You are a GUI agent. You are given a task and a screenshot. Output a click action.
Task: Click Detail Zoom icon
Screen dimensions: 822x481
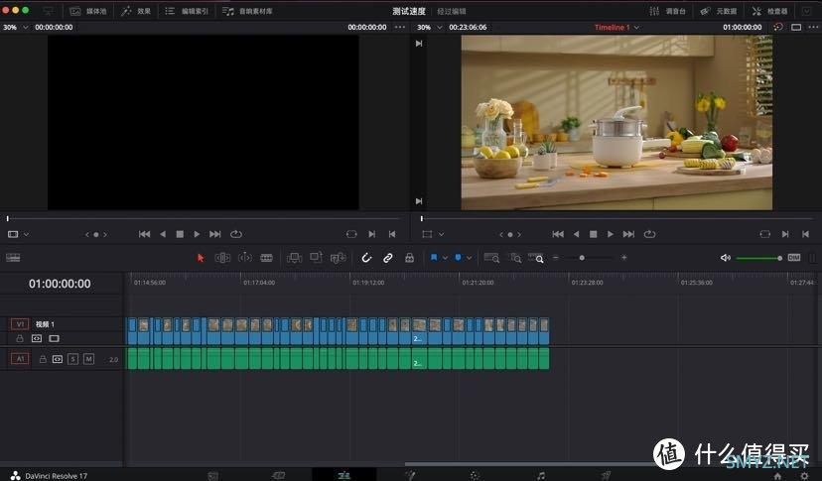click(x=516, y=258)
